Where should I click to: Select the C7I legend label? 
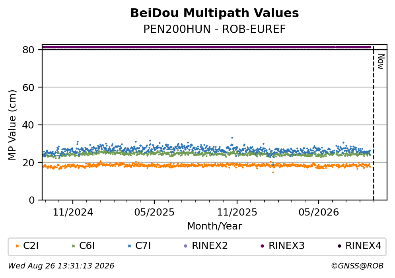(143, 246)
